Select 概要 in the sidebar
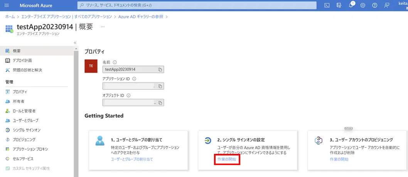The height and width of the screenshot is (177, 408). [x=37, y=51]
